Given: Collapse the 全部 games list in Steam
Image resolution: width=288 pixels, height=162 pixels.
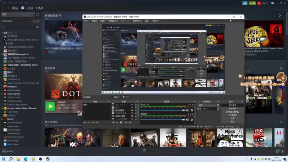Looking at the screenshot, I should (x=2, y=33).
